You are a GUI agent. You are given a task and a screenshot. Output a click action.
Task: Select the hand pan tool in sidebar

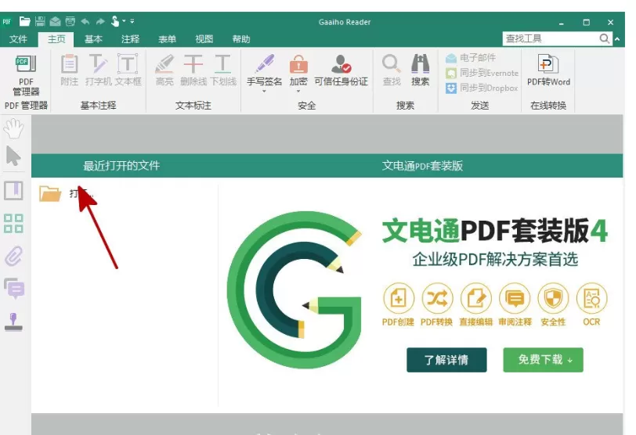[13, 128]
